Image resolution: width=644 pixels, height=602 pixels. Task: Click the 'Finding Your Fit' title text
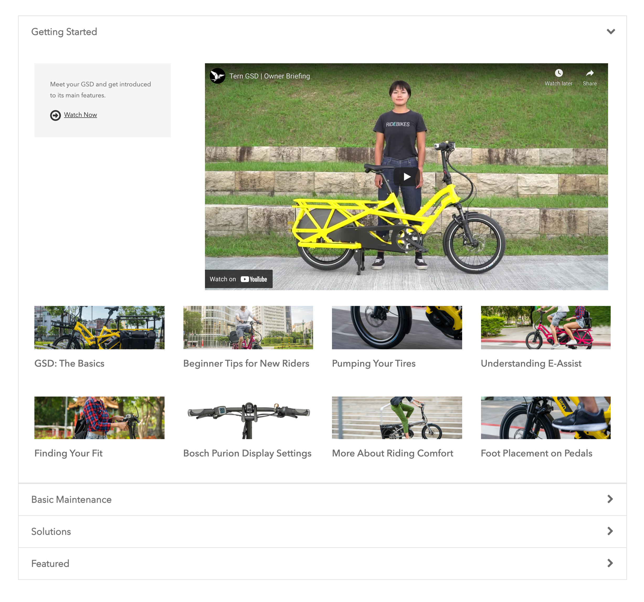click(68, 453)
